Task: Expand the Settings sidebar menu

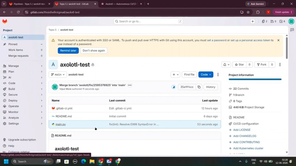Action: click(23, 123)
